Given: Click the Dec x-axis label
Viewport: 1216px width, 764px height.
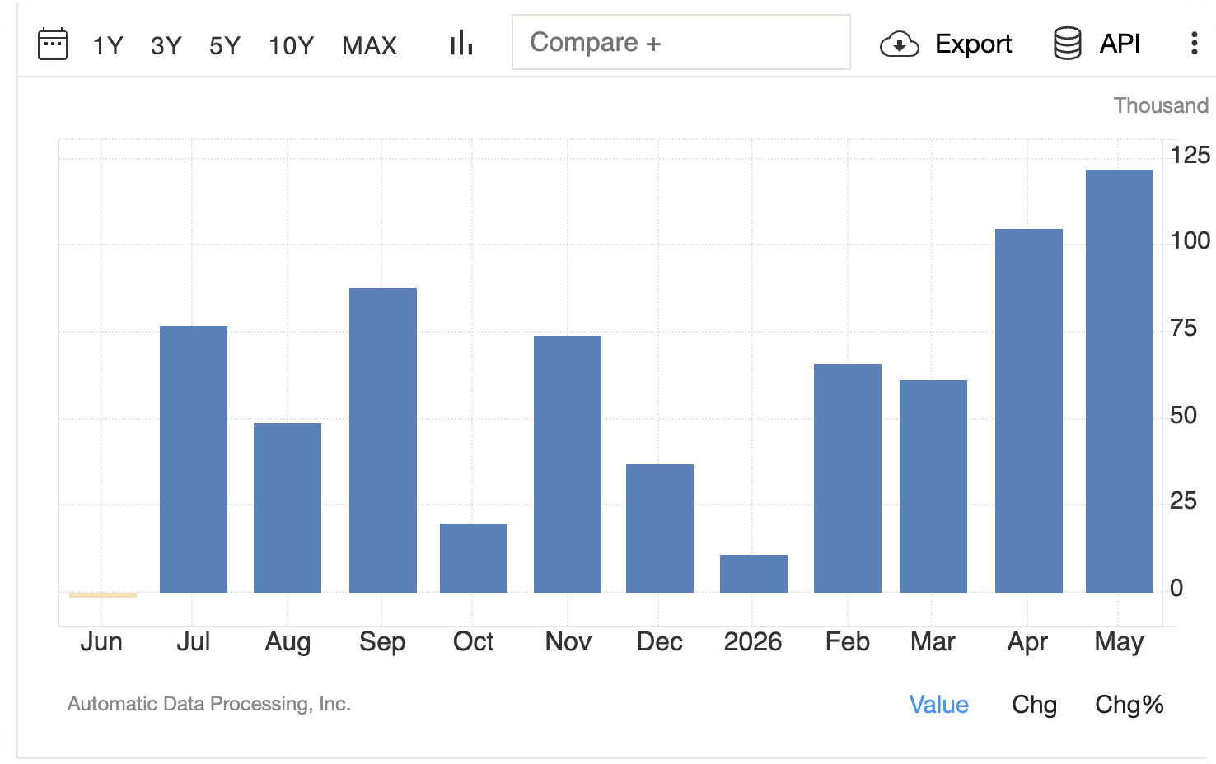Looking at the screenshot, I should coord(660,641).
